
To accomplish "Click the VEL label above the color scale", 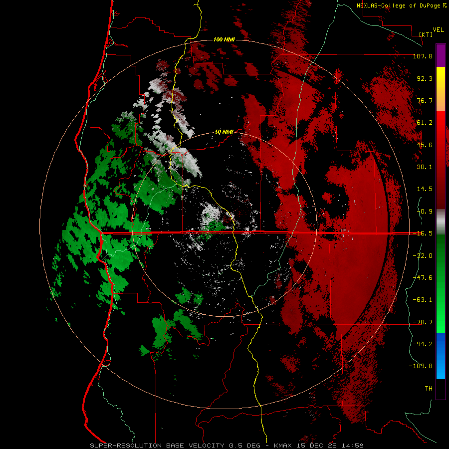I will click(438, 30).
